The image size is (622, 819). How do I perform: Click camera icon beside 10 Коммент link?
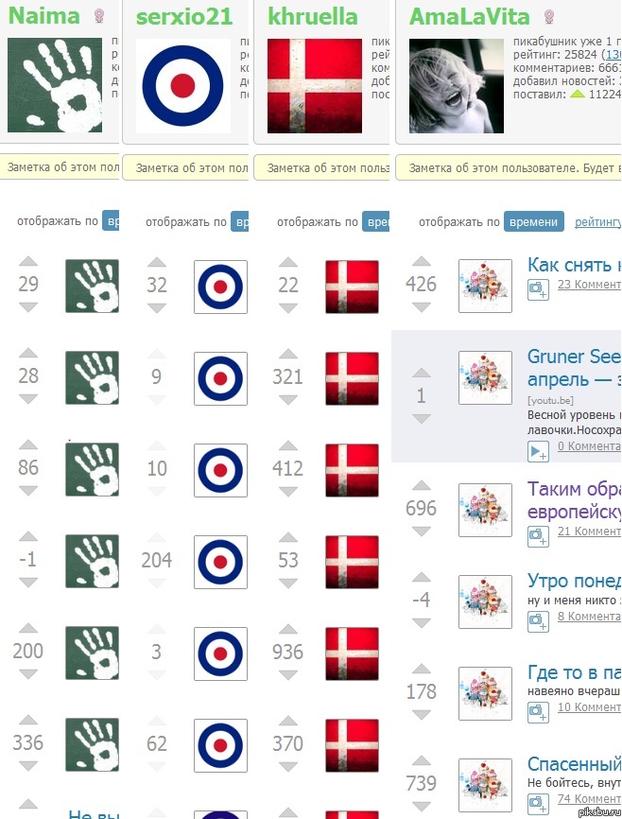click(x=538, y=711)
